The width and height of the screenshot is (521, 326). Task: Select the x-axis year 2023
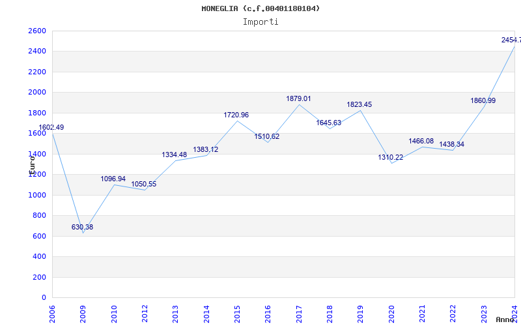point(484,314)
